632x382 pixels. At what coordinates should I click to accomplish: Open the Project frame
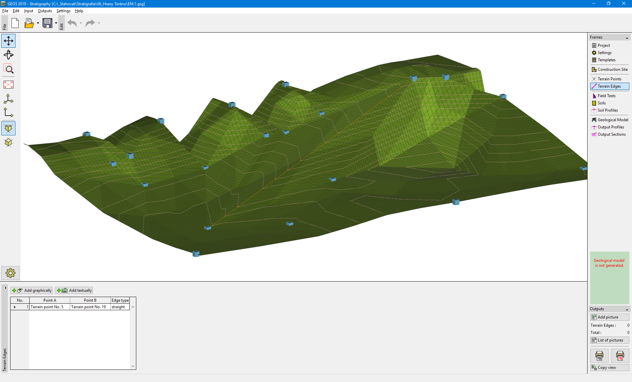(610, 45)
